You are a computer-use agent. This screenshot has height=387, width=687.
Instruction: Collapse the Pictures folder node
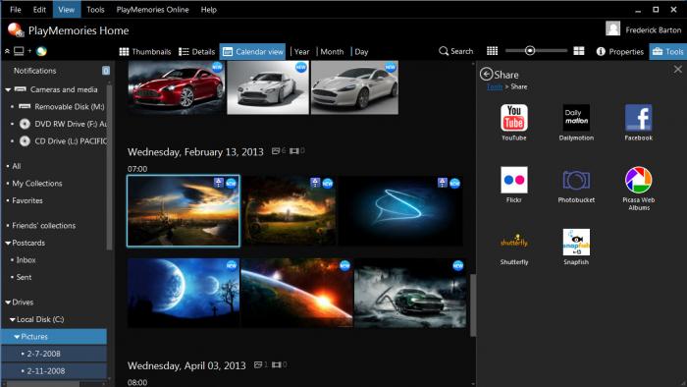tap(17, 337)
